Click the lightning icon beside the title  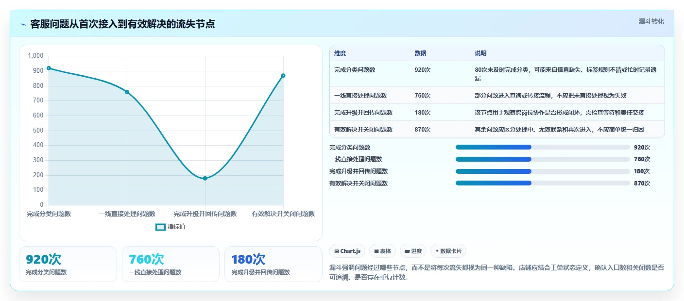pyautogui.click(x=23, y=24)
